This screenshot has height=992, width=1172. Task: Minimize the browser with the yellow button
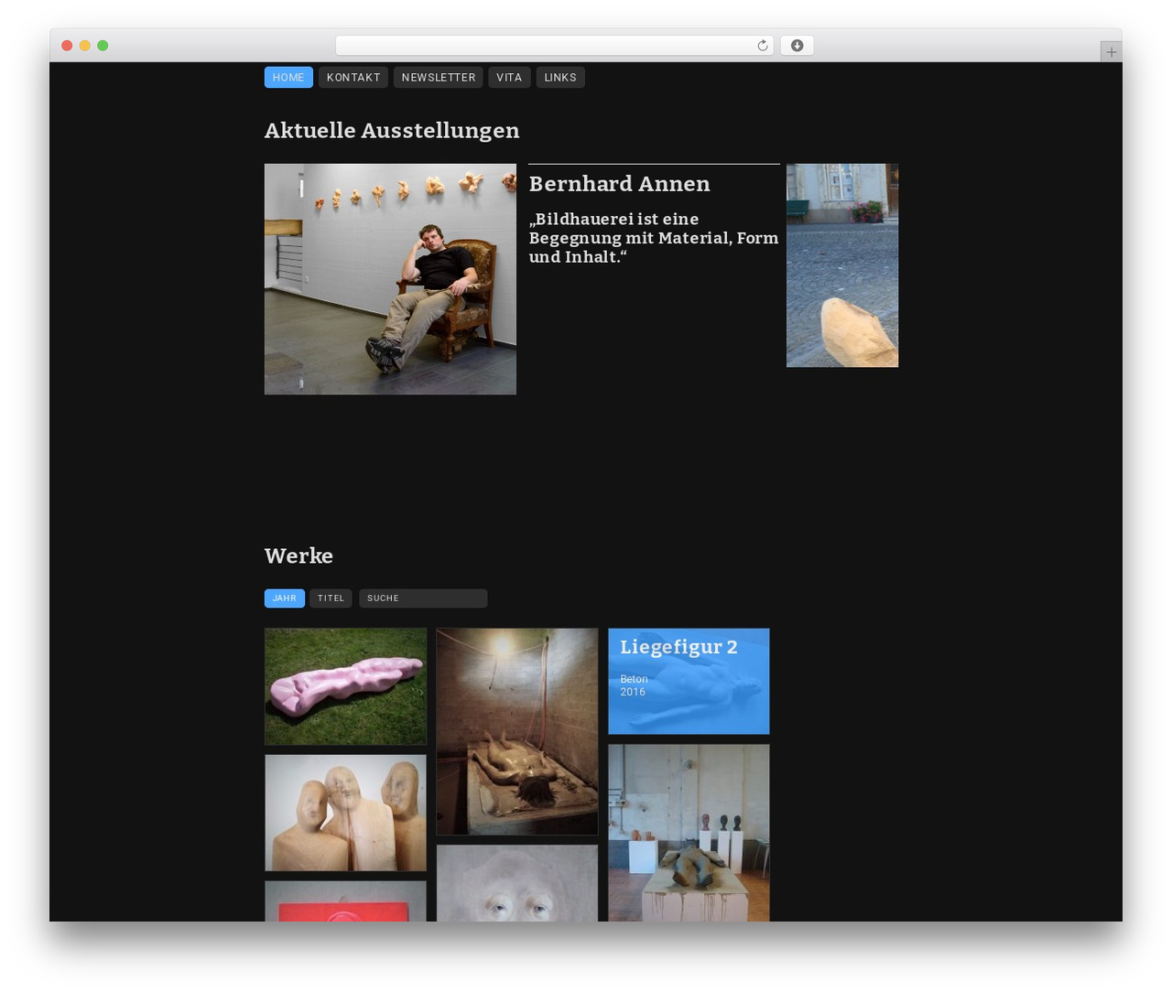(85, 46)
